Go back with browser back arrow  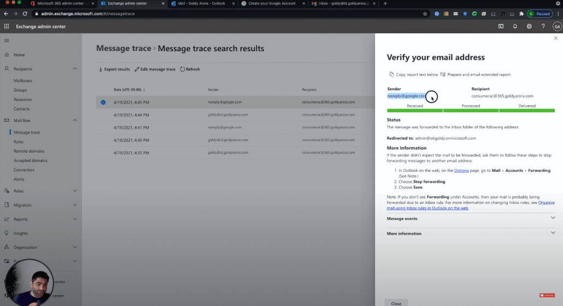coord(6,14)
